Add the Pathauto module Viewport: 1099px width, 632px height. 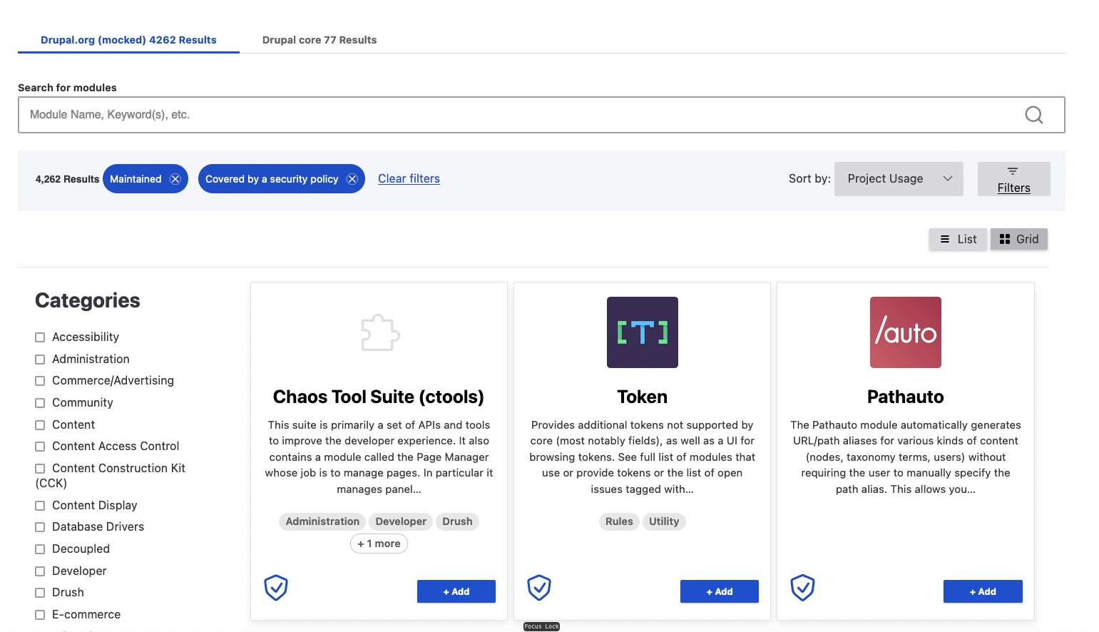[x=982, y=591]
